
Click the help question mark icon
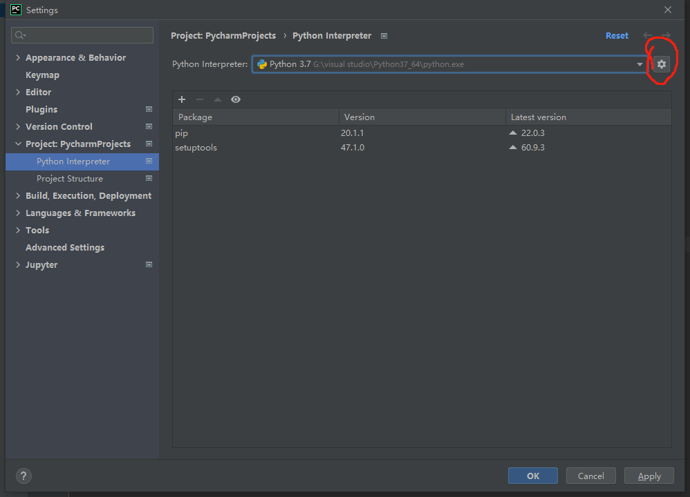coord(24,476)
